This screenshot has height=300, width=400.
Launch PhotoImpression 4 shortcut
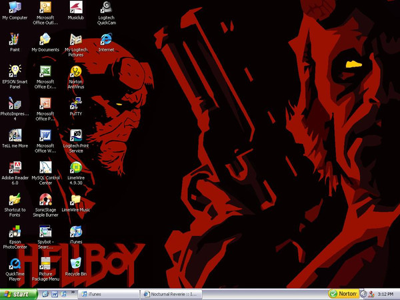click(x=15, y=109)
